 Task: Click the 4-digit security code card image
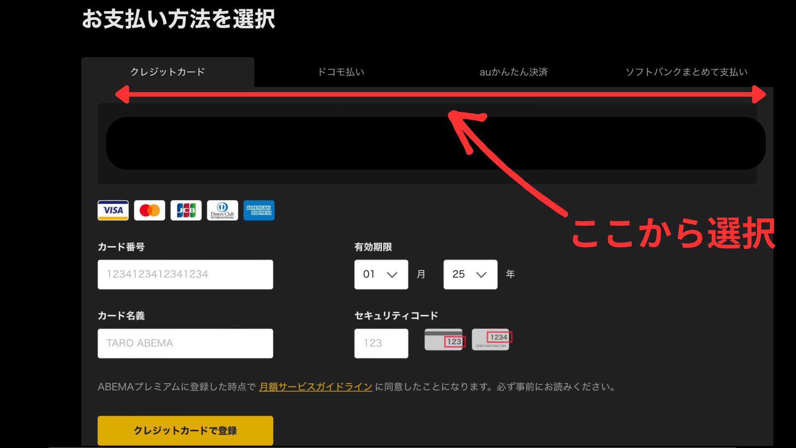[x=492, y=339]
